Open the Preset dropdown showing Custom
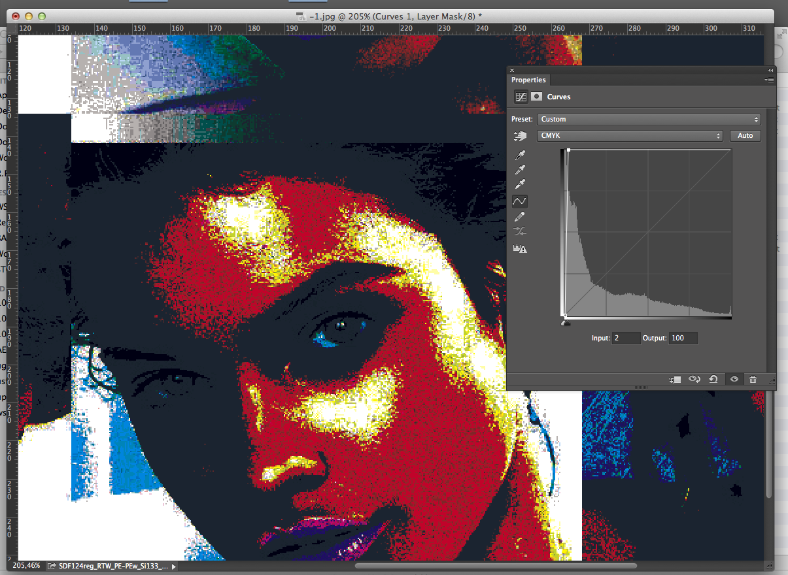This screenshot has height=575, width=788. (649, 120)
